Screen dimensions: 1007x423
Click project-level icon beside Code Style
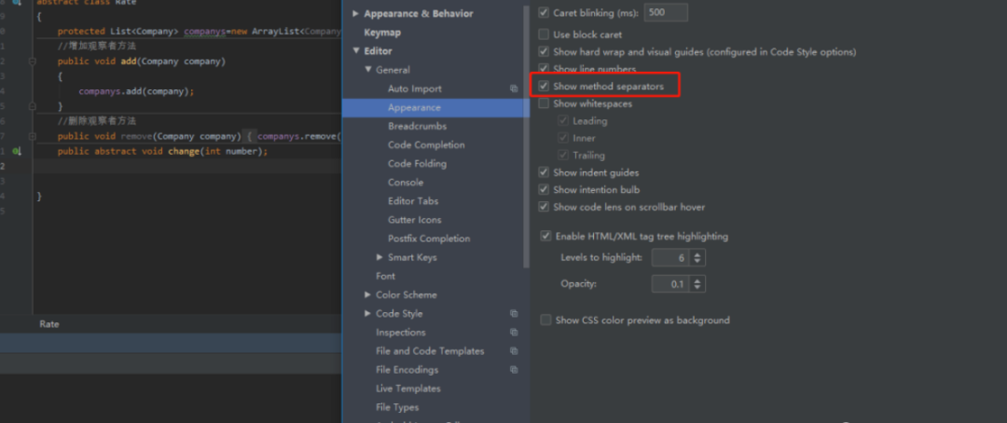tap(514, 313)
